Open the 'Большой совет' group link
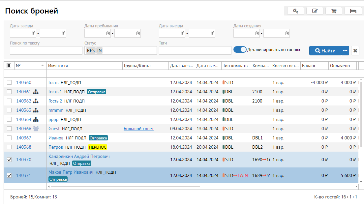The width and height of the screenshot is (364, 207). pos(138,129)
